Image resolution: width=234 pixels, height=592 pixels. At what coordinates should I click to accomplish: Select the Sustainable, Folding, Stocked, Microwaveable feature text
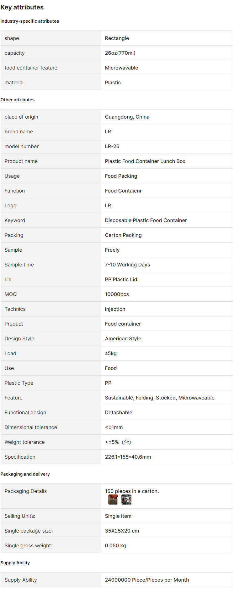tap(160, 398)
